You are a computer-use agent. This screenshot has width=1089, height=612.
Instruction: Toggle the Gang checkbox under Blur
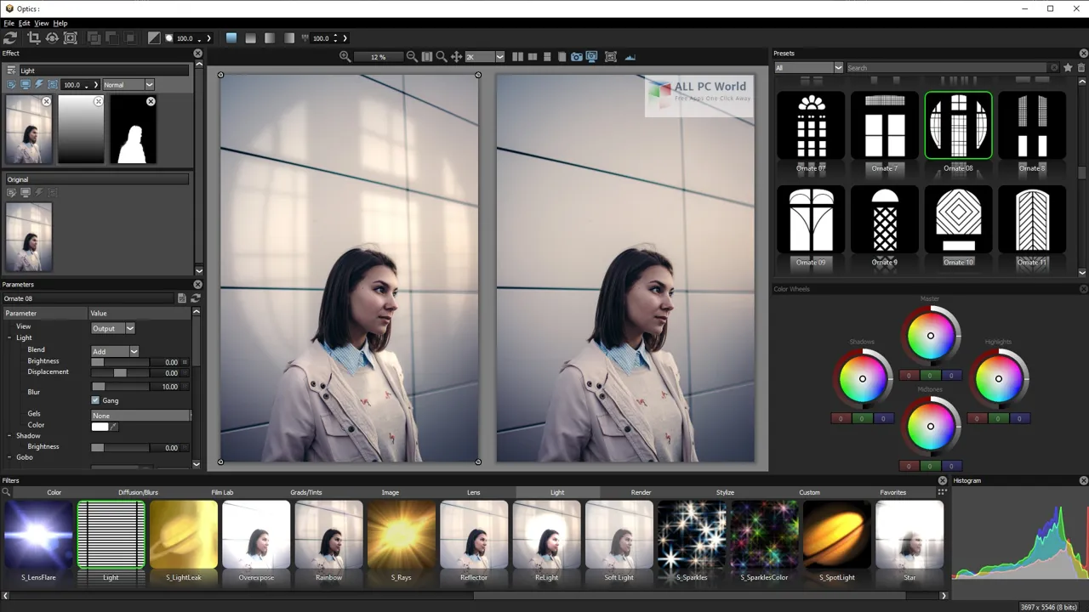pyautogui.click(x=95, y=400)
